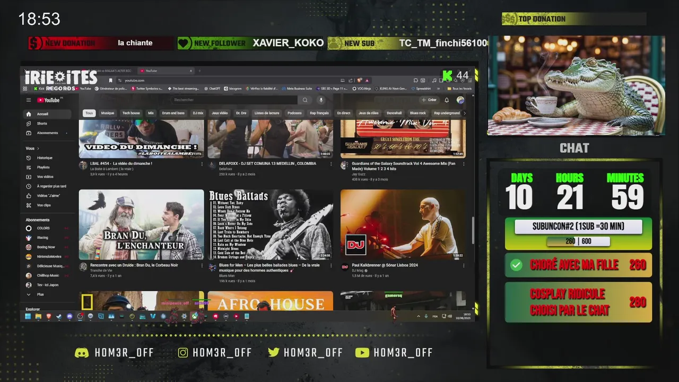Expand the Vous section chevron

pyautogui.click(x=38, y=149)
